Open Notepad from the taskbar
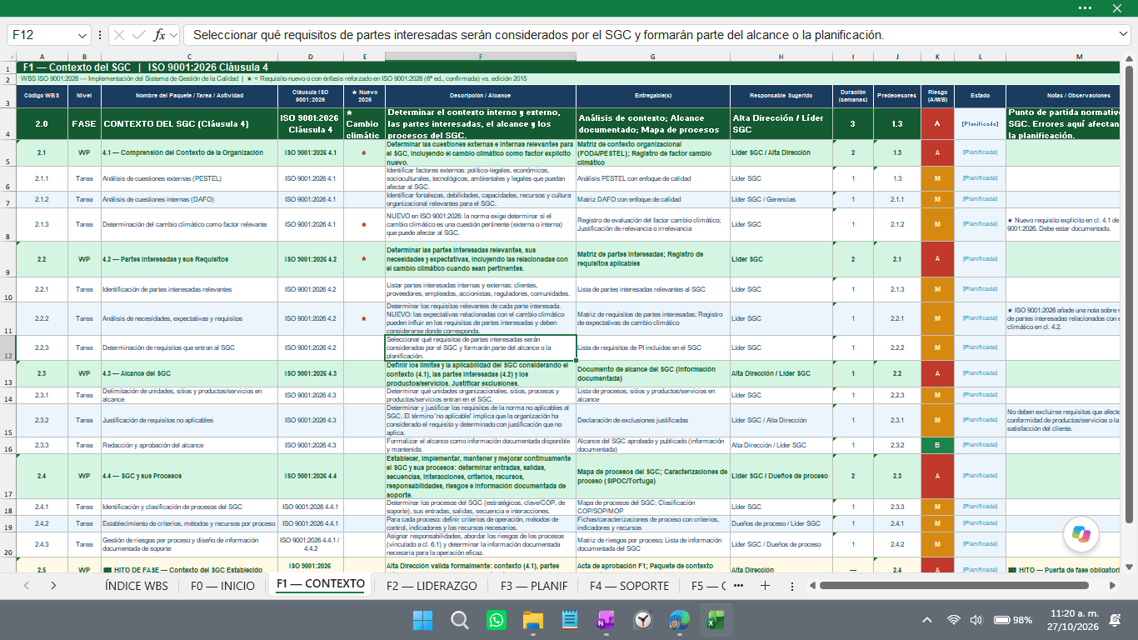Image resolution: width=1138 pixels, height=640 pixels. click(570, 620)
